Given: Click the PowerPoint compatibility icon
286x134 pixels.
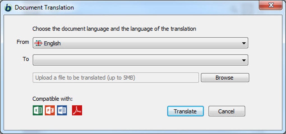Looking at the screenshot, I should [x=50, y=110].
